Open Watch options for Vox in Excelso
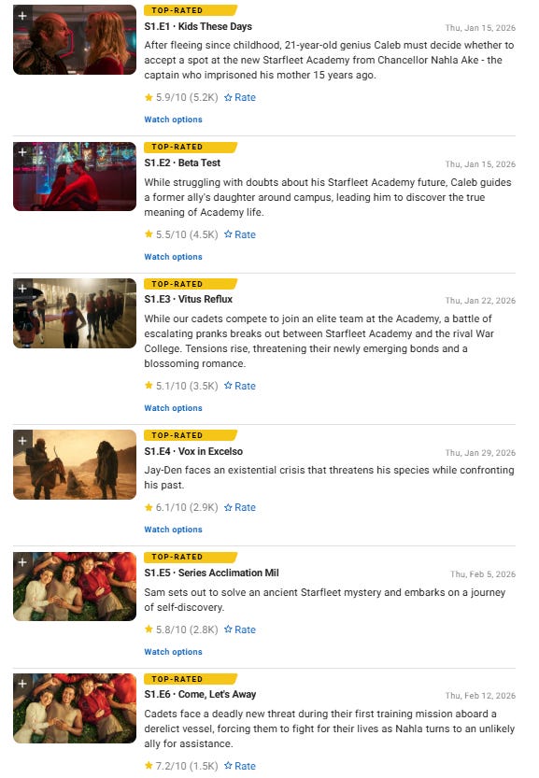The image size is (539, 778). click(x=173, y=530)
